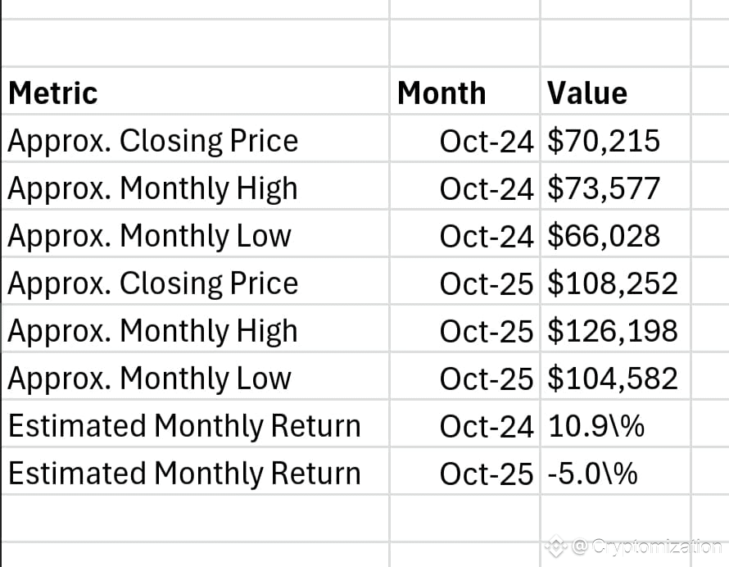This screenshot has width=729, height=567.
Task: Click the second Approx. Closing Price cell
Action: 195,281
